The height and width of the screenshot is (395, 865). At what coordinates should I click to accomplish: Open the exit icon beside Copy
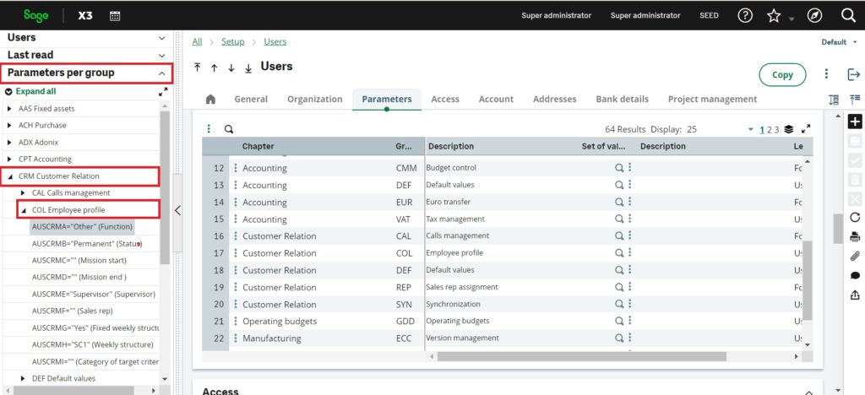coord(853,74)
